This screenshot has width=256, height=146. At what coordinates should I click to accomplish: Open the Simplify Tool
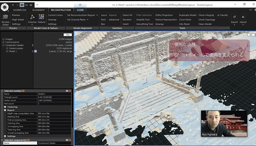pos(143,20)
